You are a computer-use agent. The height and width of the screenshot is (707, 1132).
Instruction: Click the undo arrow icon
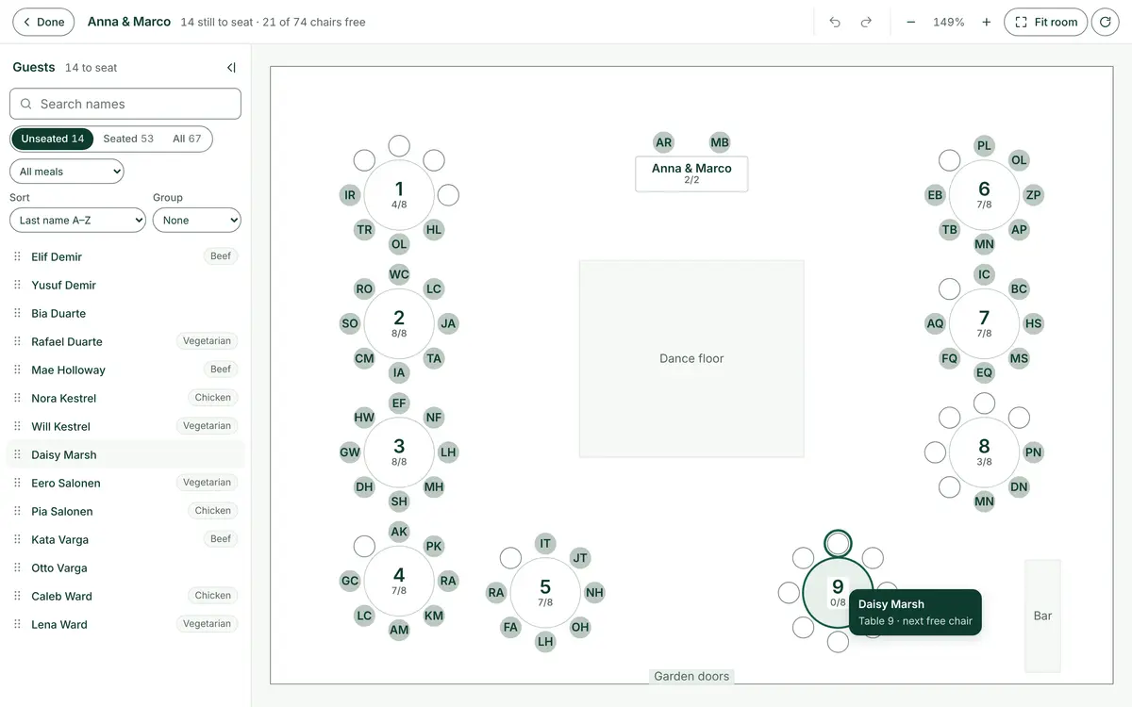835,22
